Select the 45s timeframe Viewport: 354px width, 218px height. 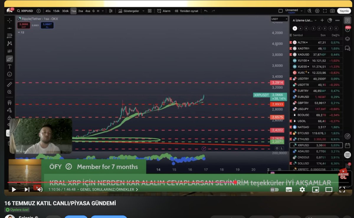pos(48,11)
